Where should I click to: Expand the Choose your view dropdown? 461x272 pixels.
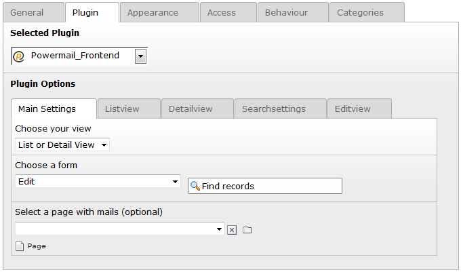pos(62,144)
